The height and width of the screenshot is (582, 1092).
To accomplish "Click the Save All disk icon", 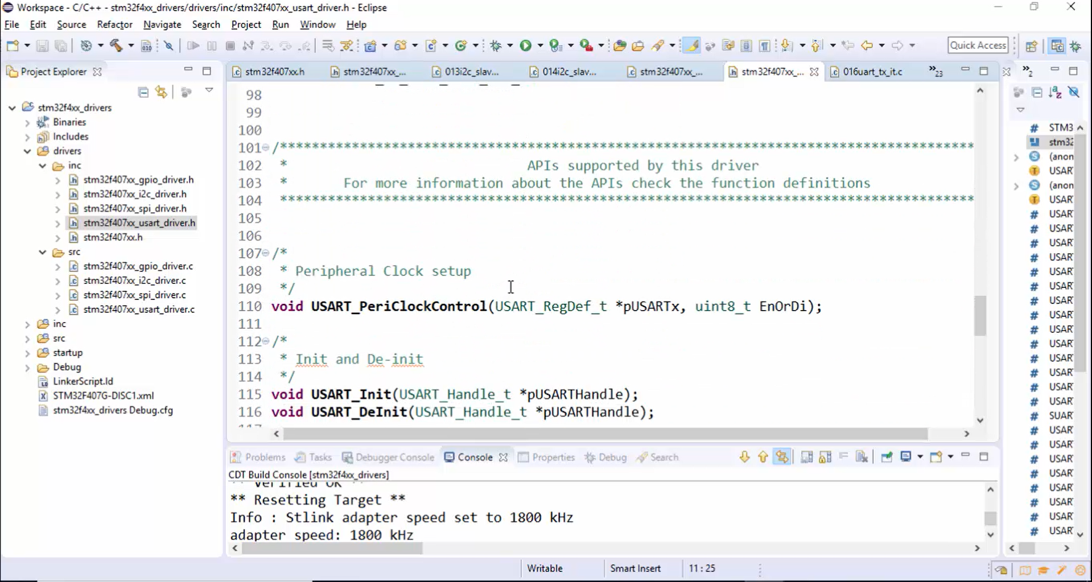I will pos(61,46).
